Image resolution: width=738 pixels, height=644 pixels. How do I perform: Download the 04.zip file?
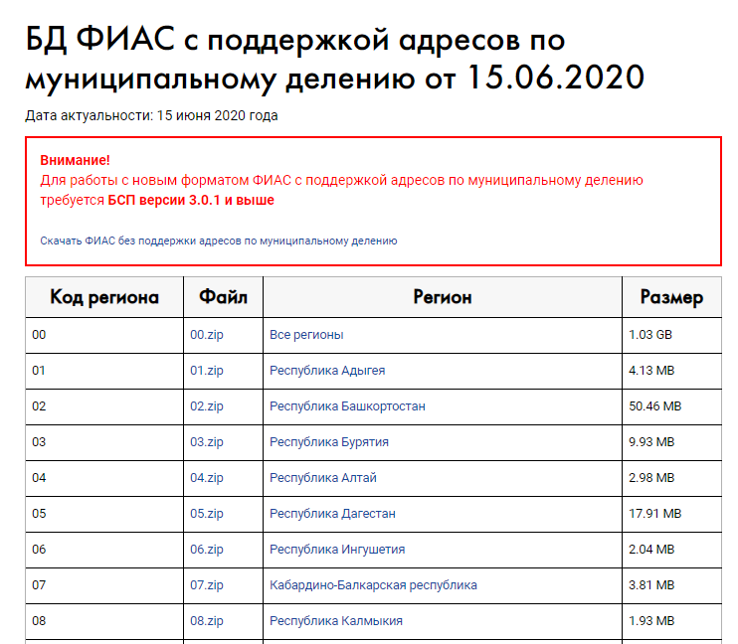(x=207, y=478)
